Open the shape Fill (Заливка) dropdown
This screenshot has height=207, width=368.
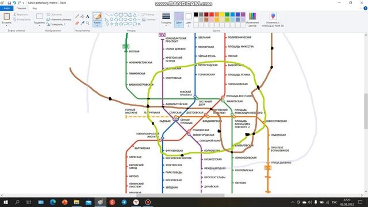149,20
